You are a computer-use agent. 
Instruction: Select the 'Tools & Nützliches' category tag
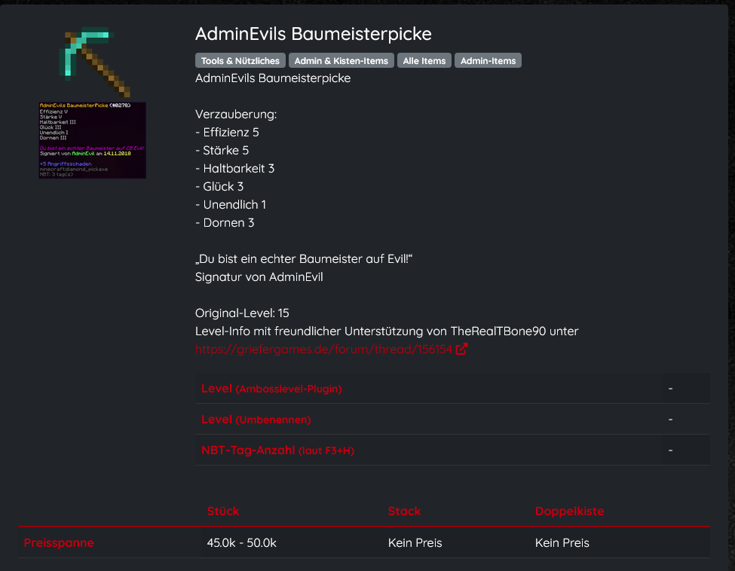(x=240, y=60)
